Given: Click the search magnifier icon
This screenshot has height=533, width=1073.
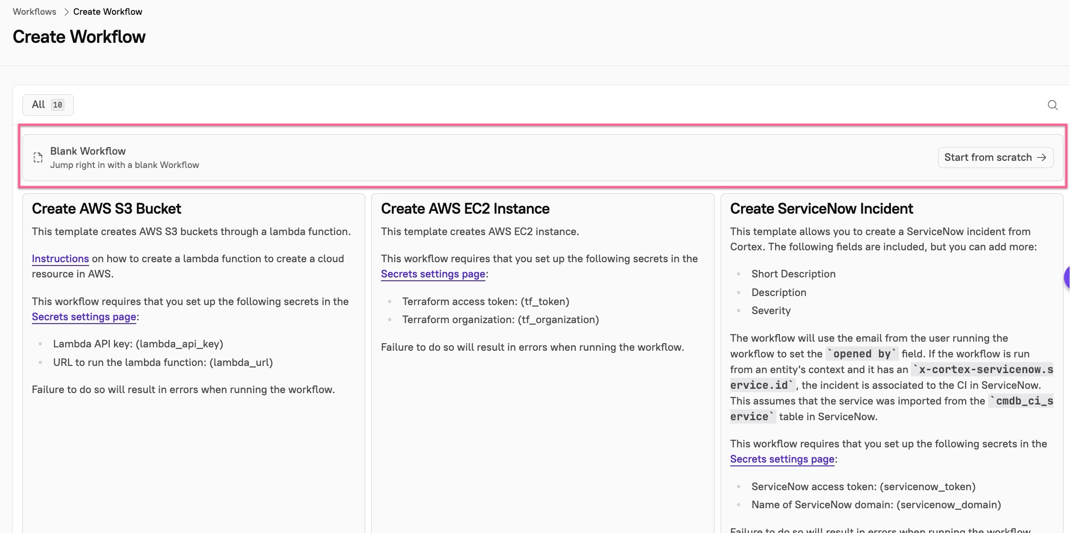Looking at the screenshot, I should click(1053, 105).
